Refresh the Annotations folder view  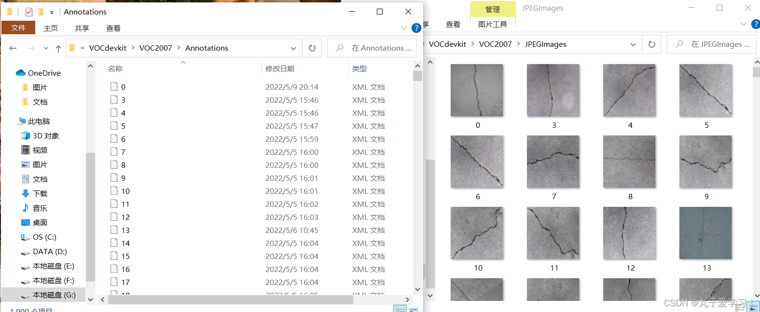(312, 48)
